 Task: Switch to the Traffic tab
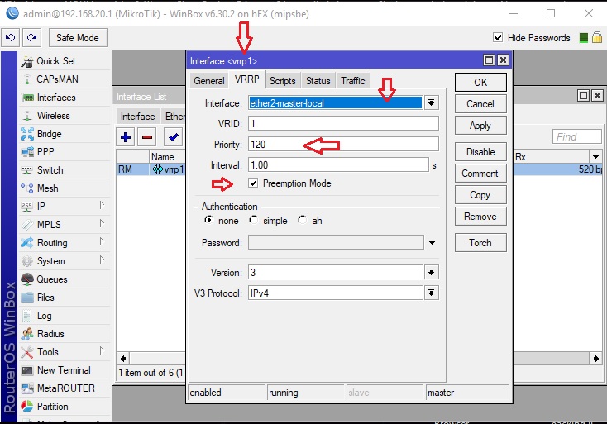pyautogui.click(x=352, y=81)
